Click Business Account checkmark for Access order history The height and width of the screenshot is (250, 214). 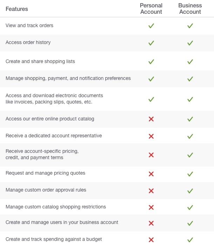190,43
